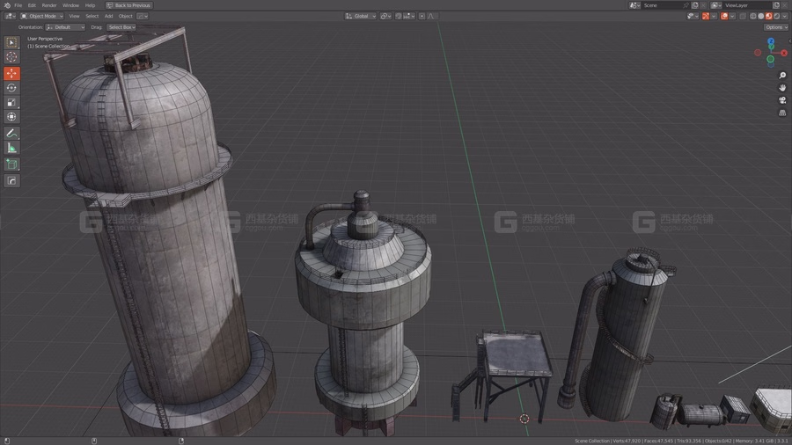Viewport: 792px width, 445px height.
Task: Toggle the camera view gizmo
Action: (782, 100)
